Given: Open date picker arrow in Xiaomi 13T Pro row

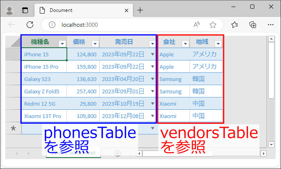Looking at the screenshot, I should click(x=153, y=116).
